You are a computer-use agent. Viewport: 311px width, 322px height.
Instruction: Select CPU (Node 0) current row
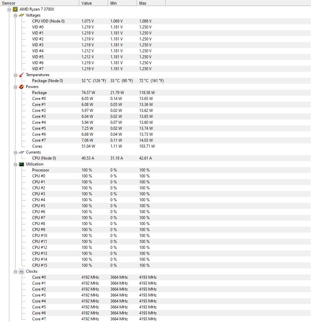click(171, 158)
